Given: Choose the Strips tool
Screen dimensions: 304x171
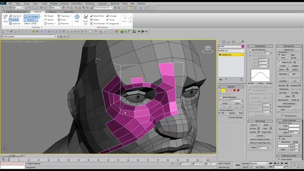Looking at the screenshot, I should [62, 19].
